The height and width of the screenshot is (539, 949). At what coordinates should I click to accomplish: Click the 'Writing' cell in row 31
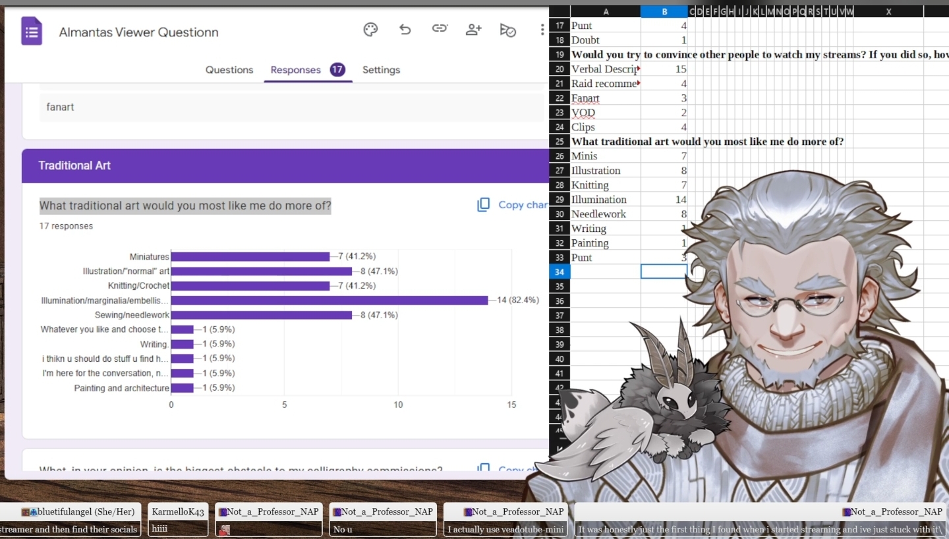(606, 229)
